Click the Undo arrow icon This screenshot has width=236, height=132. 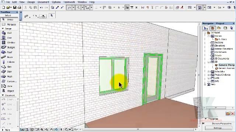point(41,7)
